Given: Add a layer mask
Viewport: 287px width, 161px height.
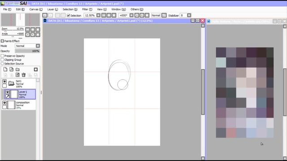Looking at the screenshot, I should 36,69.
